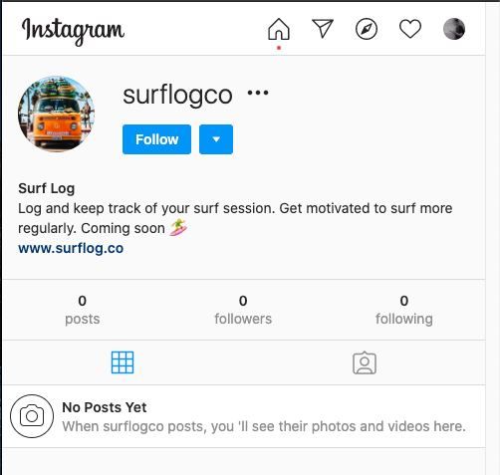
Task: Go to the Instagram home feed icon
Action: point(279,29)
